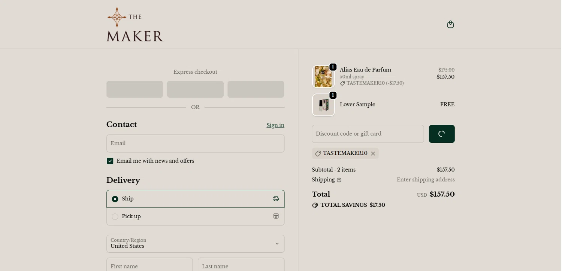Click the FREE price label

[447, 105]
